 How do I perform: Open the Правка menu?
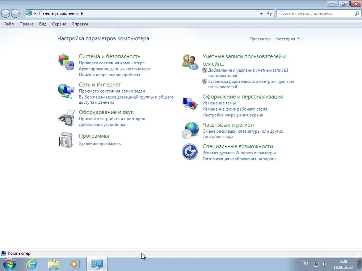(x=26, y=24)
